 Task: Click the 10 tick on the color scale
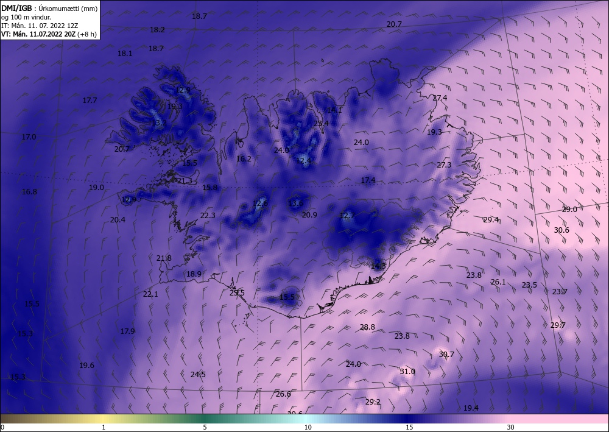[308, 428]
